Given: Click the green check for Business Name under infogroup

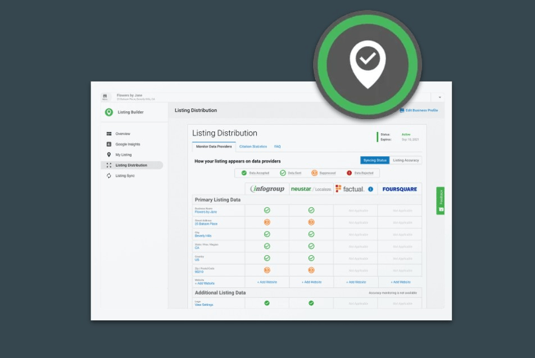Looking at the screenshot, I should pos(268,210).
